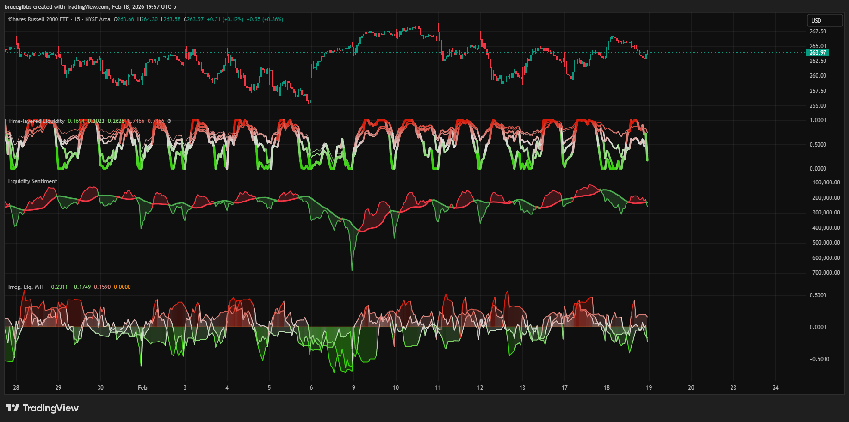Click the +0.95 (+0.36%) change value
This screenshot has width=849, height=422.
coord(265,19)
